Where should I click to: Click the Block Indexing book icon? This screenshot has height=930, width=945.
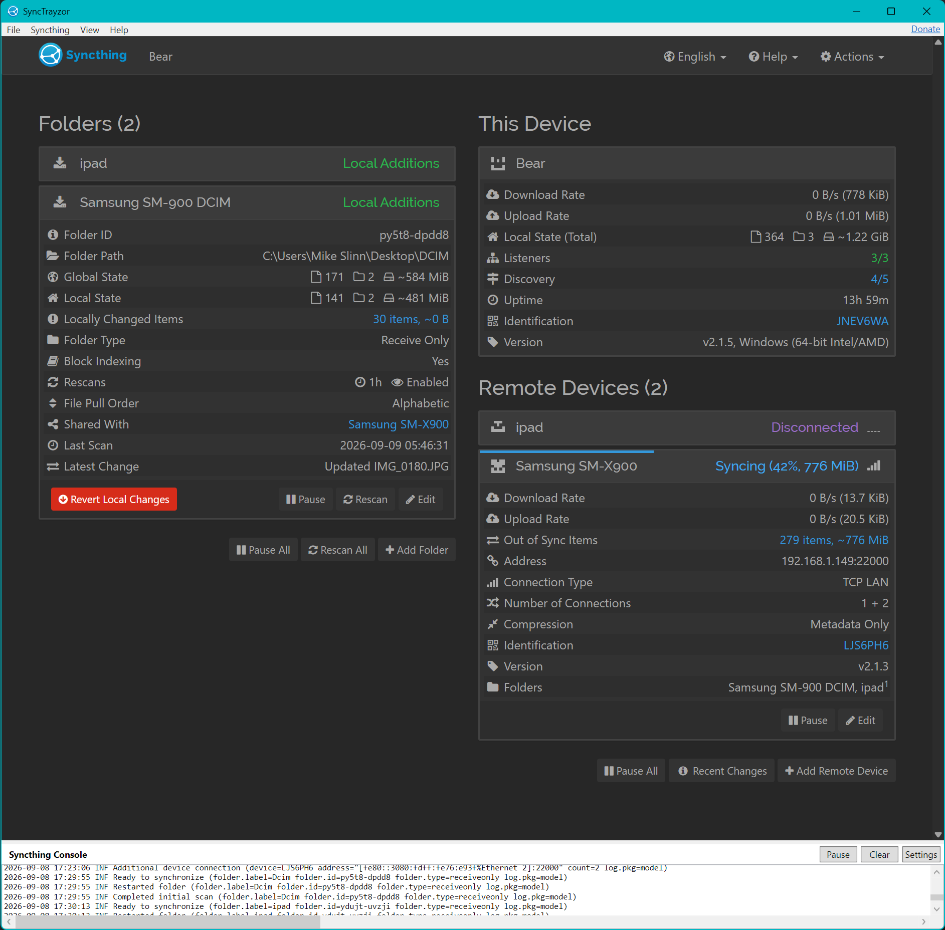[x=53, y=361]
